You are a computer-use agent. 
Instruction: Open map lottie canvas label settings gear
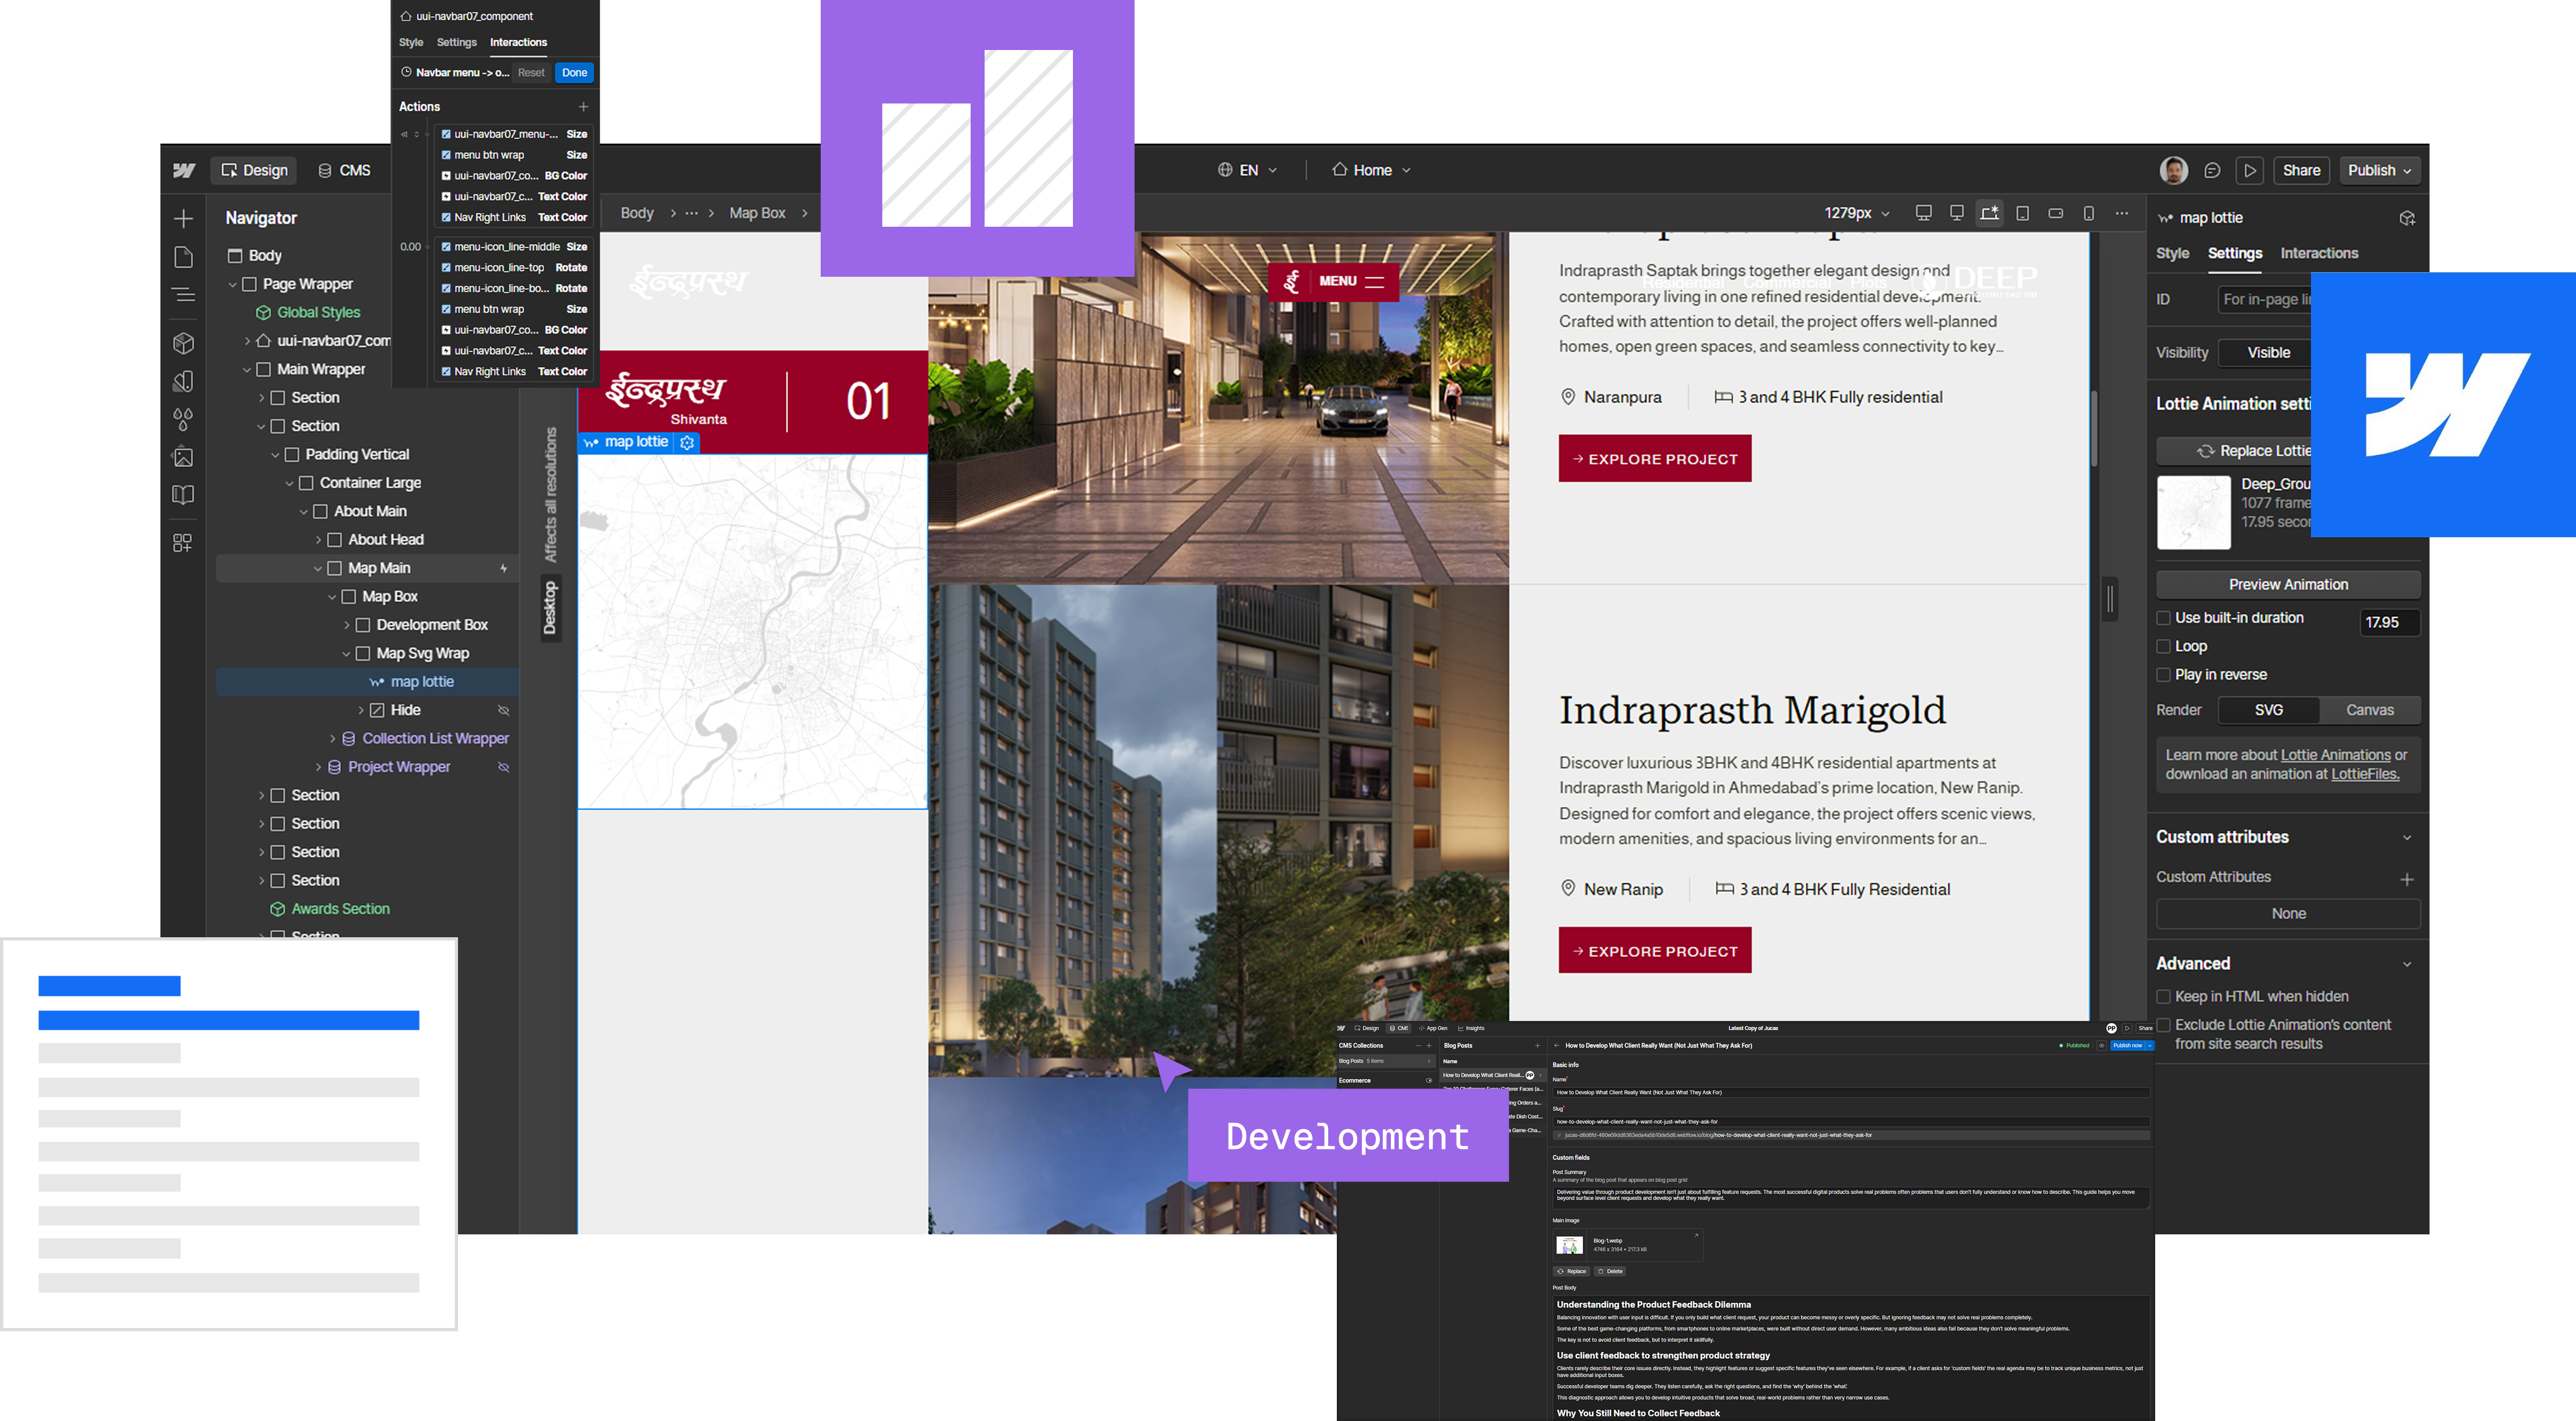687,442
